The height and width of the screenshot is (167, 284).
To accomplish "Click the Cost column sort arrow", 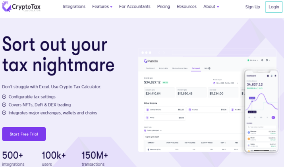I will (x=225, y=143).
